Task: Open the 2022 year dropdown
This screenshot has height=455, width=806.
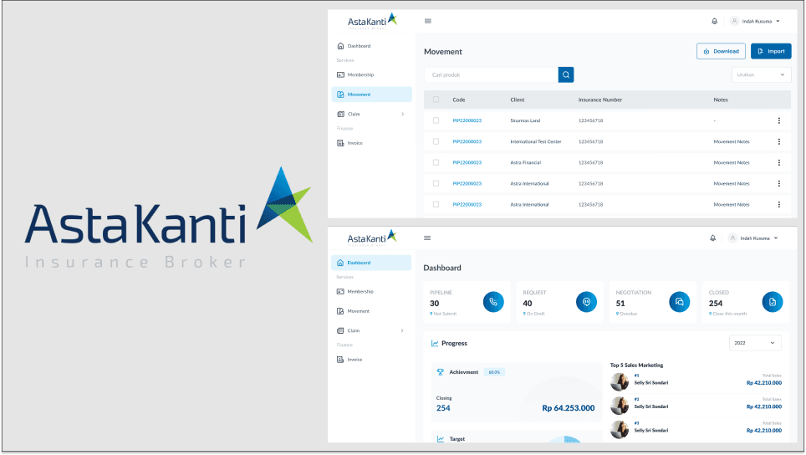Action: (755, 343)
